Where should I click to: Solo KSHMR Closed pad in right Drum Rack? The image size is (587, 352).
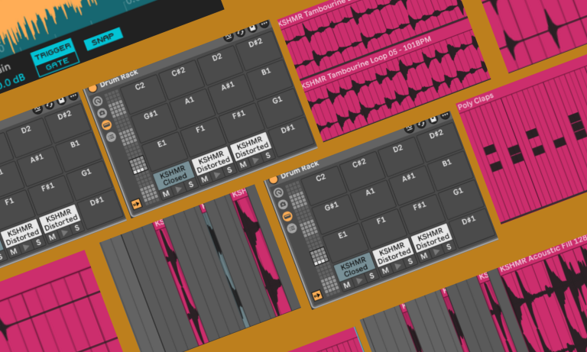(371, 276)
